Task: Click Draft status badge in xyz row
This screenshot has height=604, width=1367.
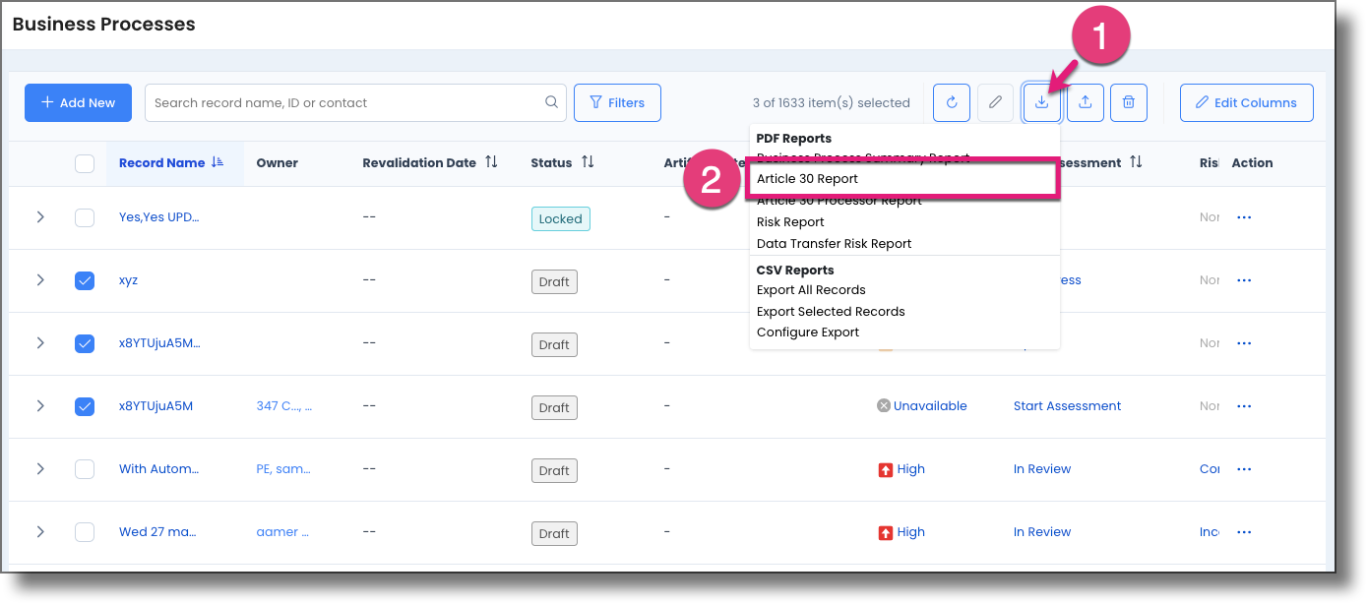Action: [554, 281]
